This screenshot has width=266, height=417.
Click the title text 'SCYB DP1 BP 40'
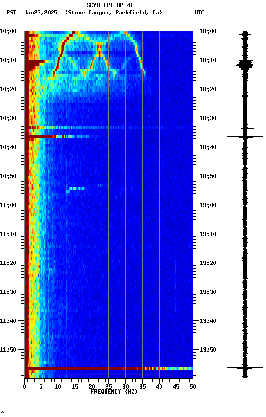coord(110,5)
